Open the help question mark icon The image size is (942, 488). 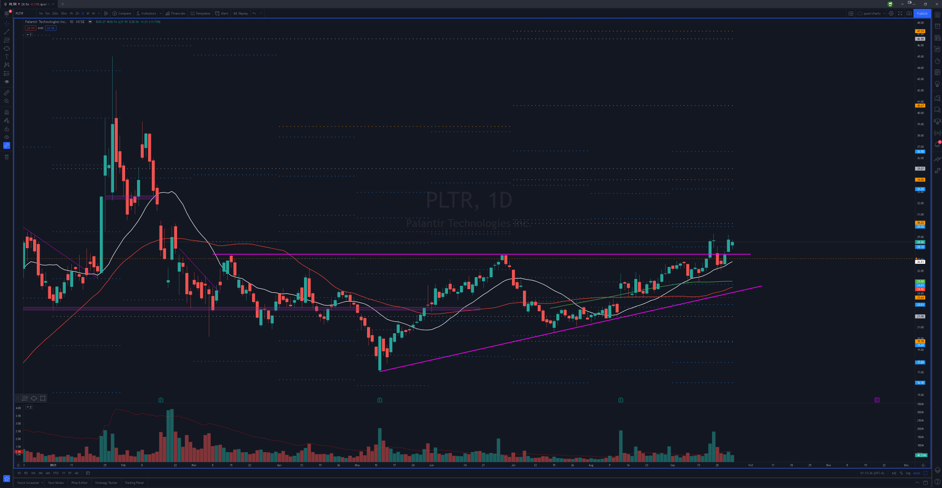[x=937, y=482]
